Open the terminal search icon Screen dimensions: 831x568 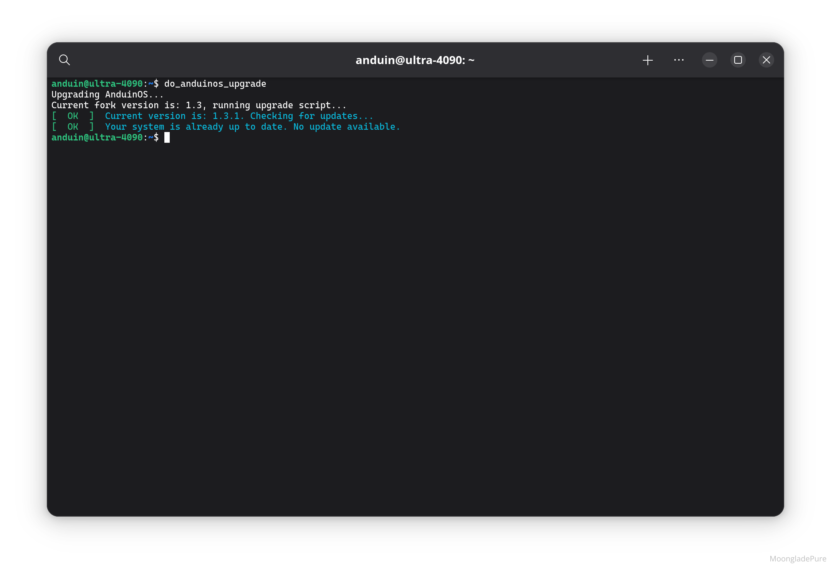coord(64,60)
